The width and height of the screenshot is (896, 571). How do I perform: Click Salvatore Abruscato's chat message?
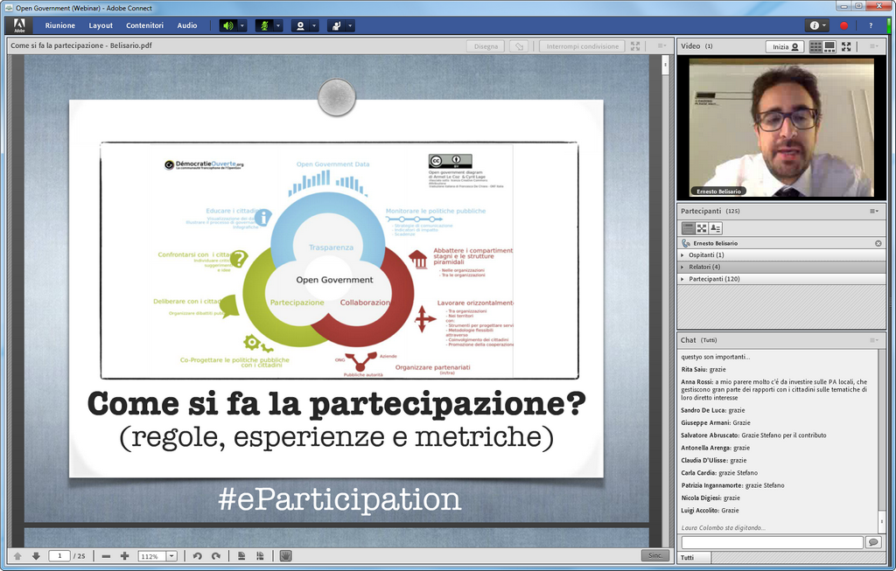[753, 435]
